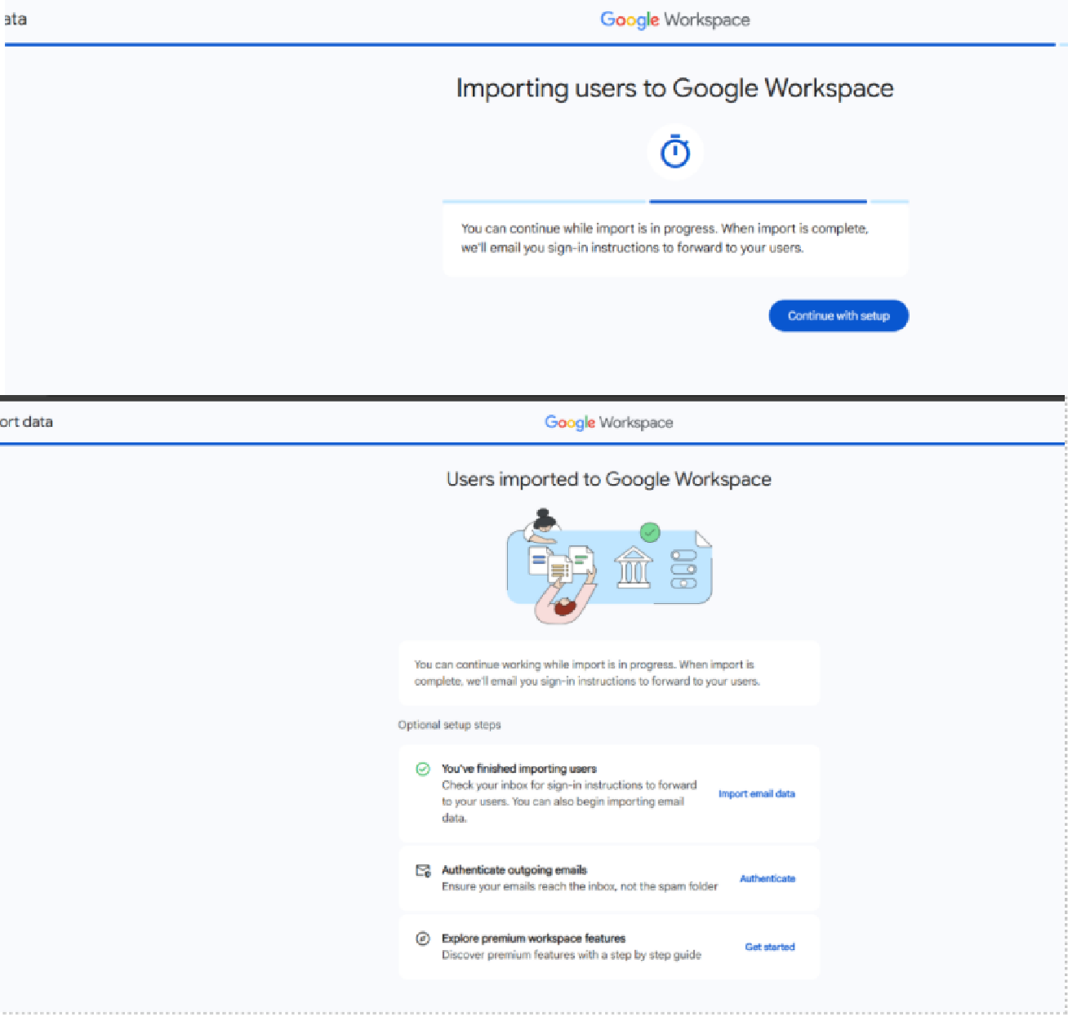The image size is (1068, 1017).
Task: Click 'Check your inbox for sign-in instructions' text
Action: coord(569,802)
